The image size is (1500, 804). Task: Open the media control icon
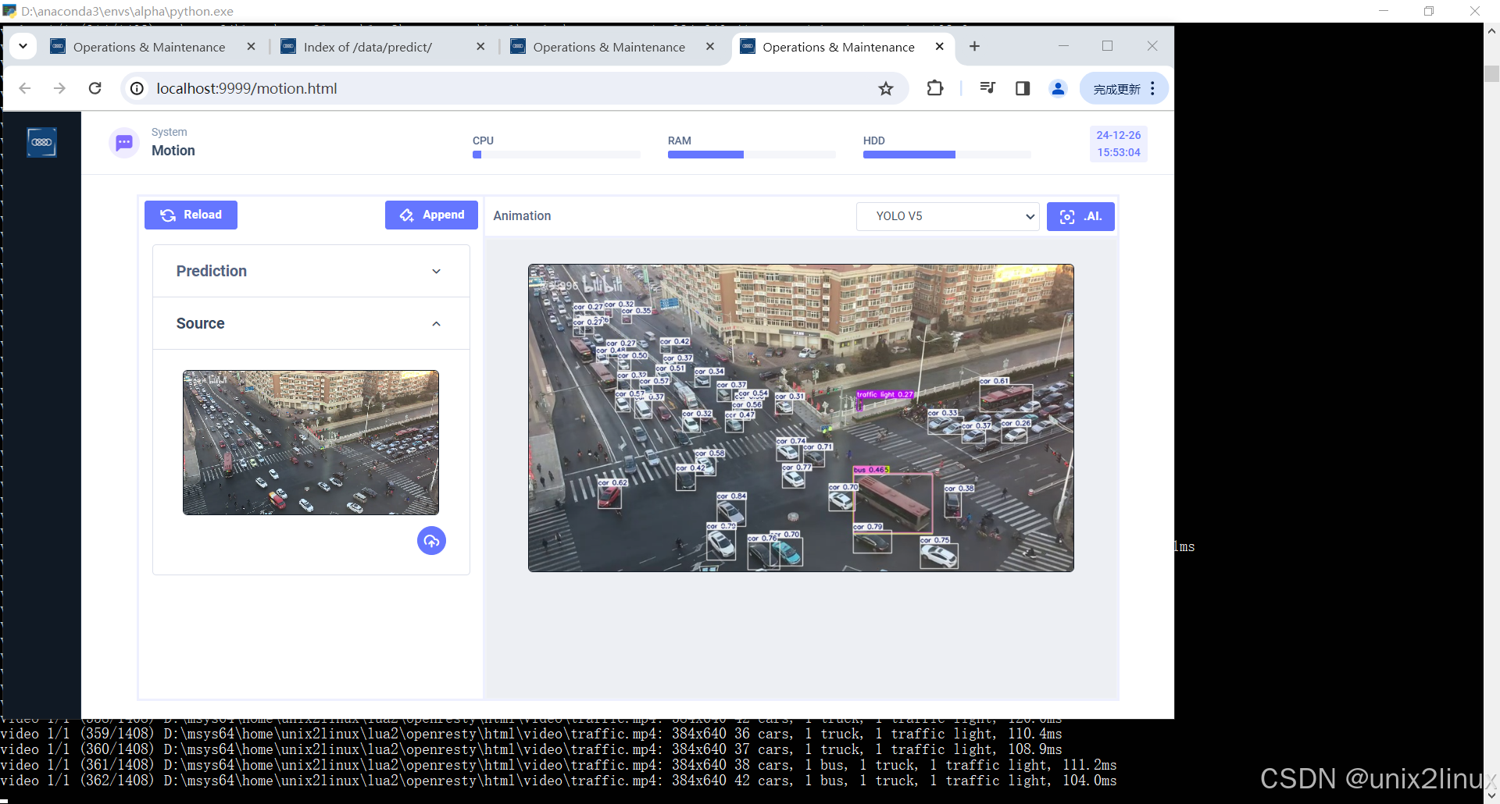[x=987, y=88]
